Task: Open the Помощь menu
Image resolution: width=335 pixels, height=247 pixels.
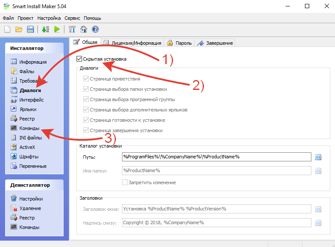Action: pyautogui.click(x=92, y=18)
